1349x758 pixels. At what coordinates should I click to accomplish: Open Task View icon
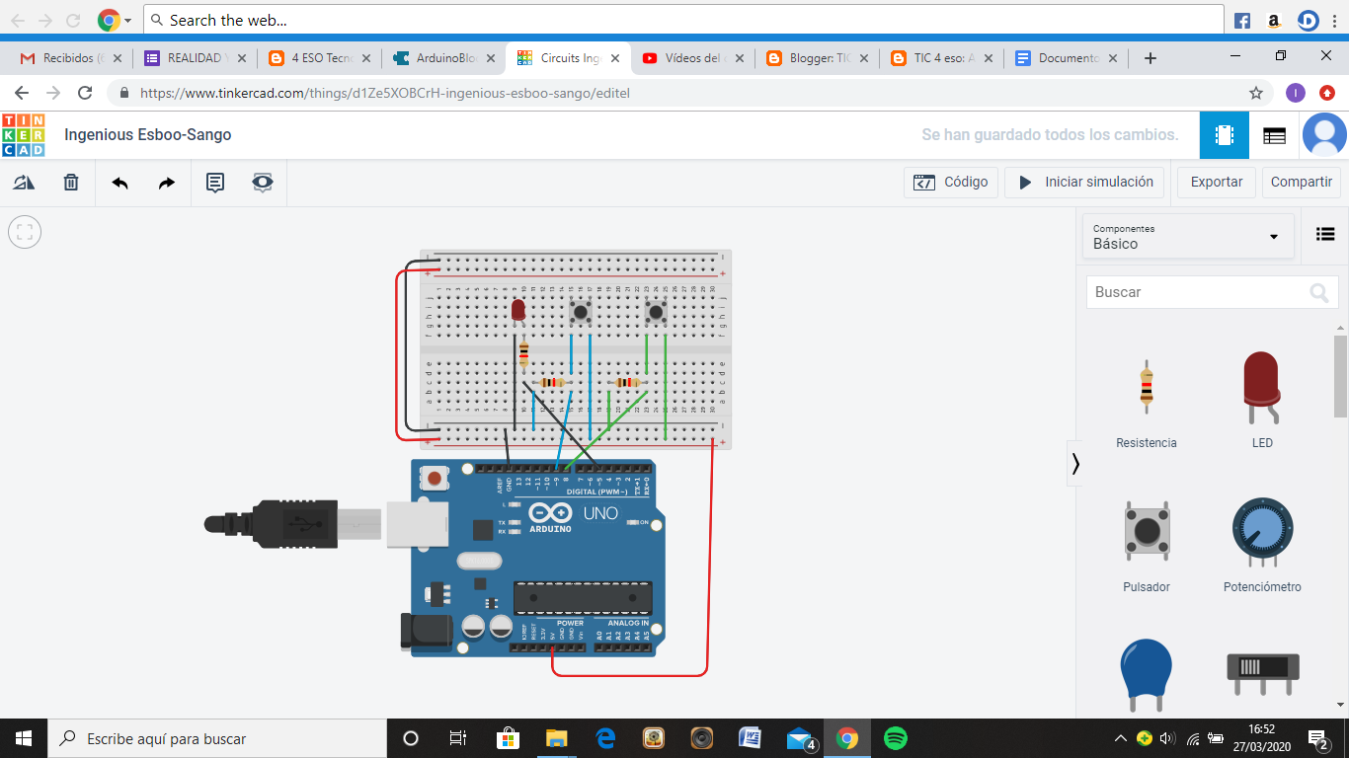click(x=458, y=738)
